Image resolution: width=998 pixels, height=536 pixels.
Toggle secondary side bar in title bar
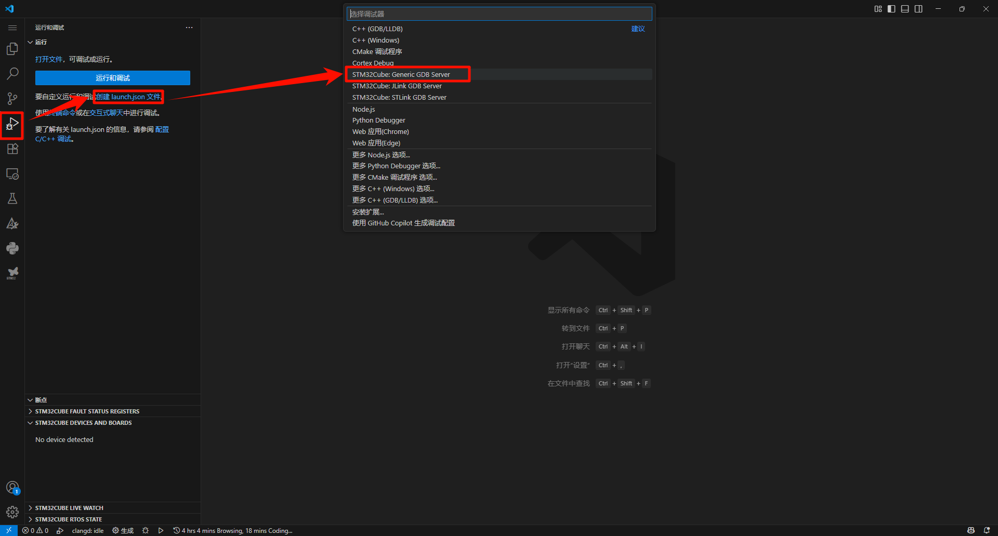918,9
